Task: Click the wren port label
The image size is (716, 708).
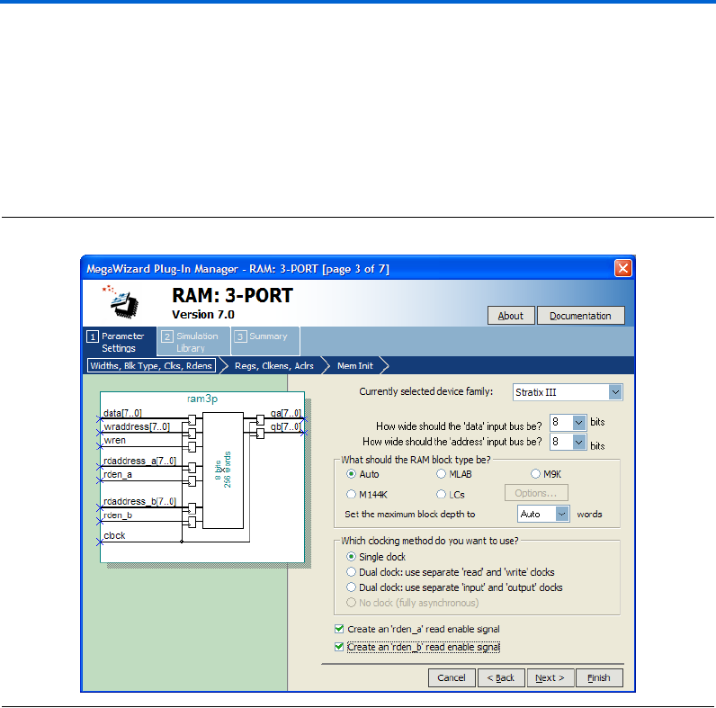Action: pos(114,440)
